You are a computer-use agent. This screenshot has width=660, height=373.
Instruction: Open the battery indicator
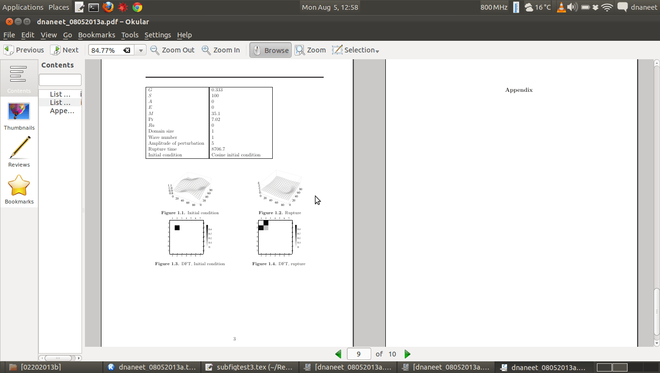(585, 7)
